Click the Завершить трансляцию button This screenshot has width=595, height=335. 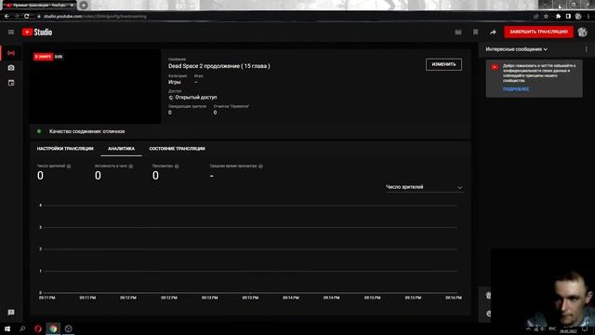click(538, 32)
